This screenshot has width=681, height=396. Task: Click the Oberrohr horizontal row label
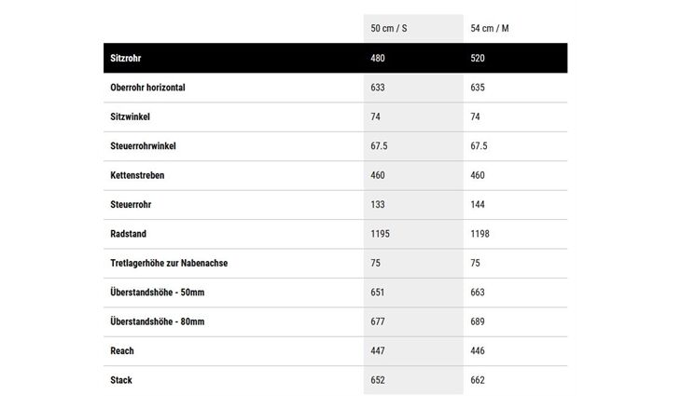[x=147, y=88]
